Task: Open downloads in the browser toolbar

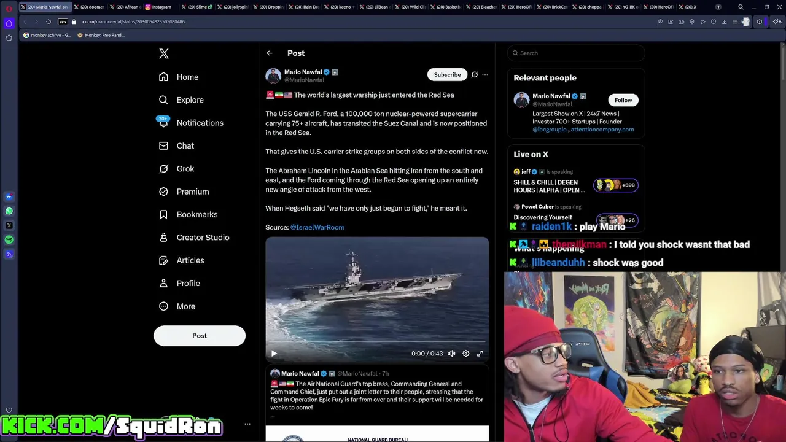Action: coord(724,21)
